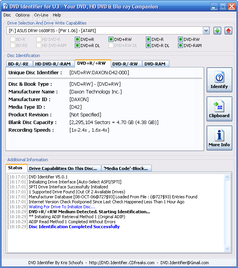This screenshot has height=268, width=238.
Task: Open the Help menu
Action: (57, 15)
